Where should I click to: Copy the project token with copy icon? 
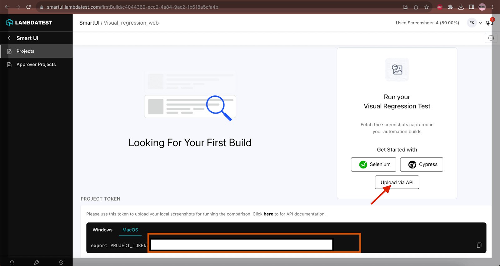coord(479,245)
